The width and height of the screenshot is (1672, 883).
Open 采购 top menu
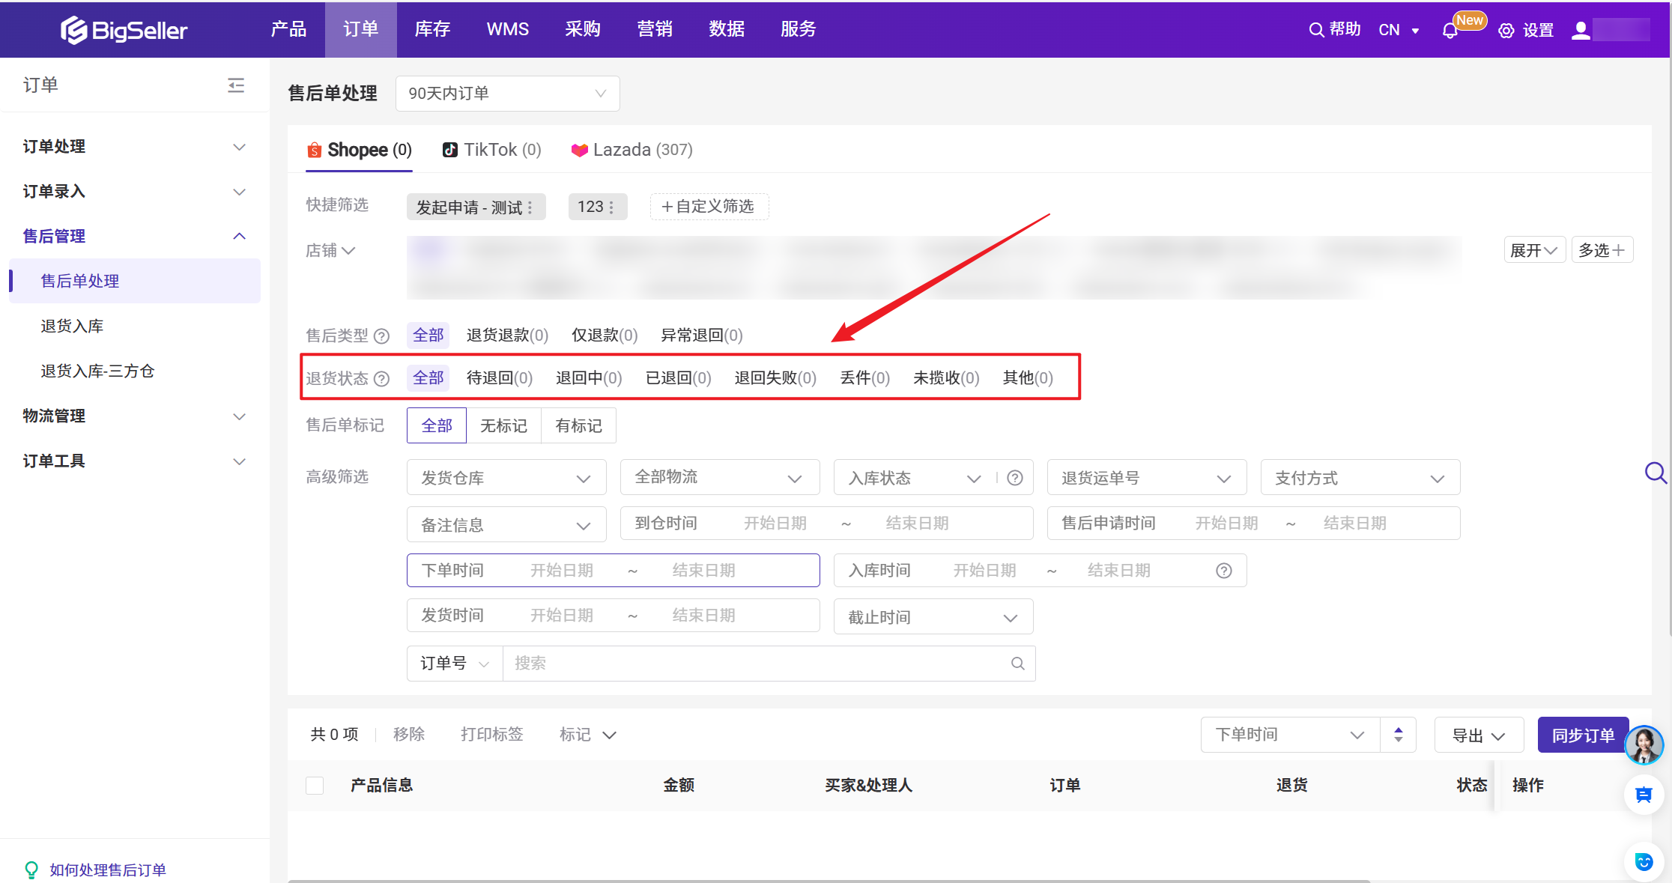pos(582,29)
